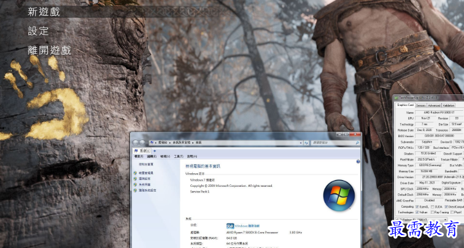The image size is (464, 248).
Task: Click 系統及安全性 in the address breadcrumb
Action: 182,143
